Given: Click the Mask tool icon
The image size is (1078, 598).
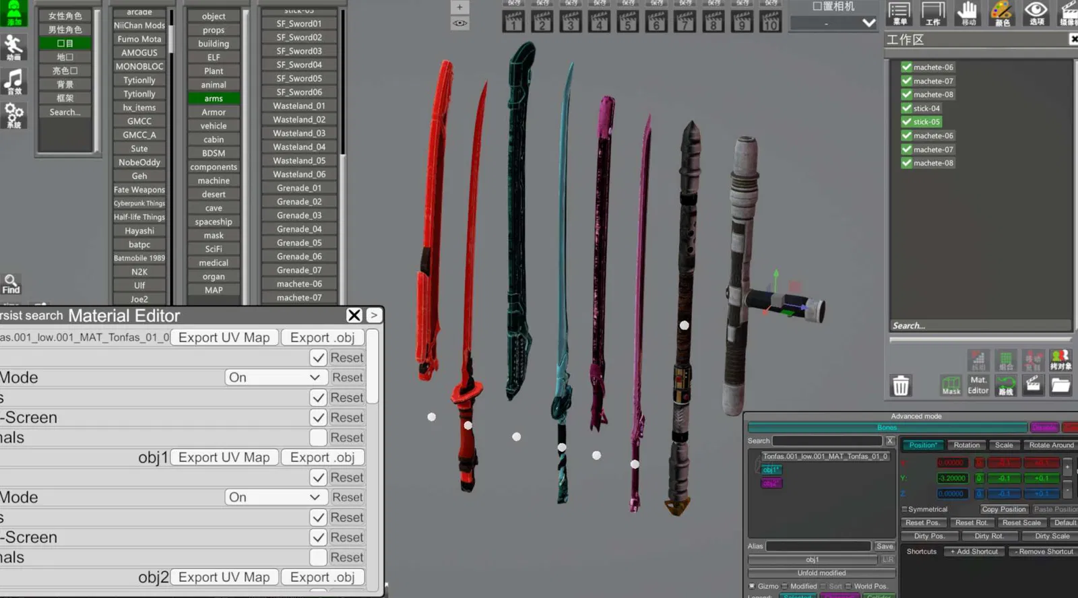Looking at the screenshot, I should pos(951,385).
